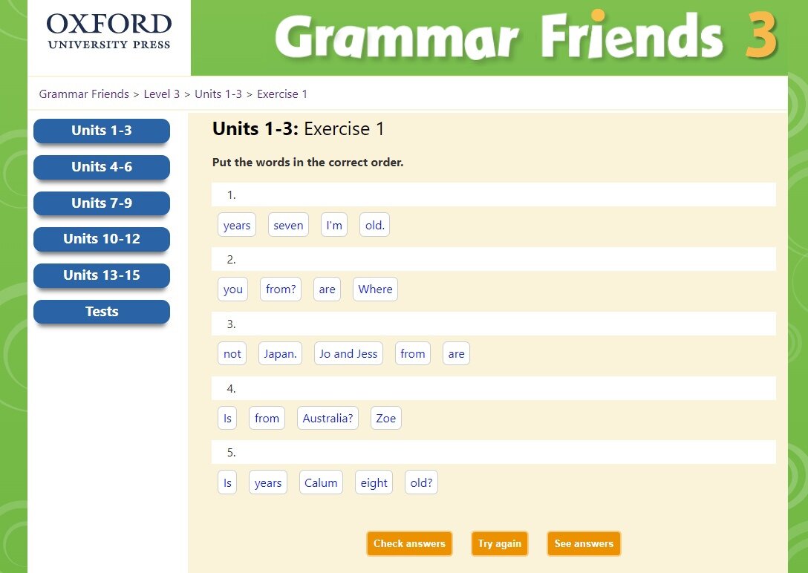Click the 'Units 1-3: Exercise 1' heading
The width and height of the screenshot is (808, 573).
pos(299,128)
